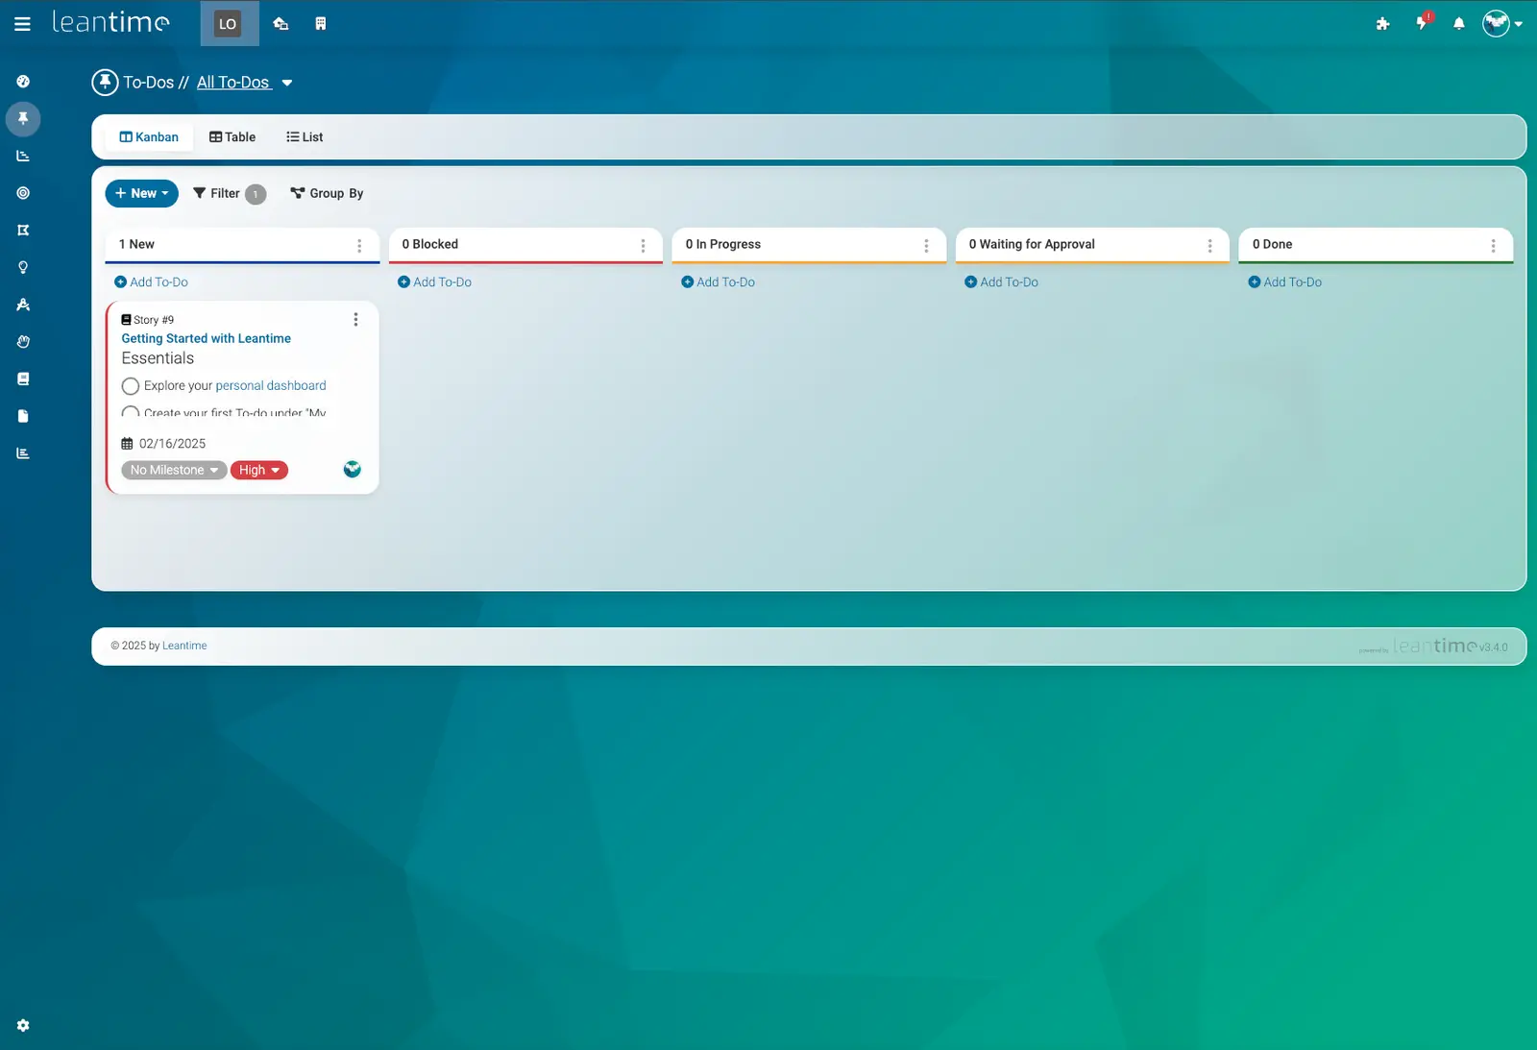Open the Blueprints compass icon in sidebar
1537x1050 pixels.
coord(23,305)
